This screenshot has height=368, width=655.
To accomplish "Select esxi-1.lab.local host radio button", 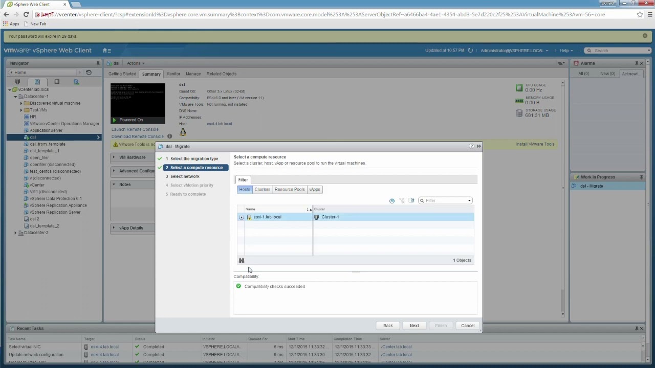I will (x=242, y=217).
